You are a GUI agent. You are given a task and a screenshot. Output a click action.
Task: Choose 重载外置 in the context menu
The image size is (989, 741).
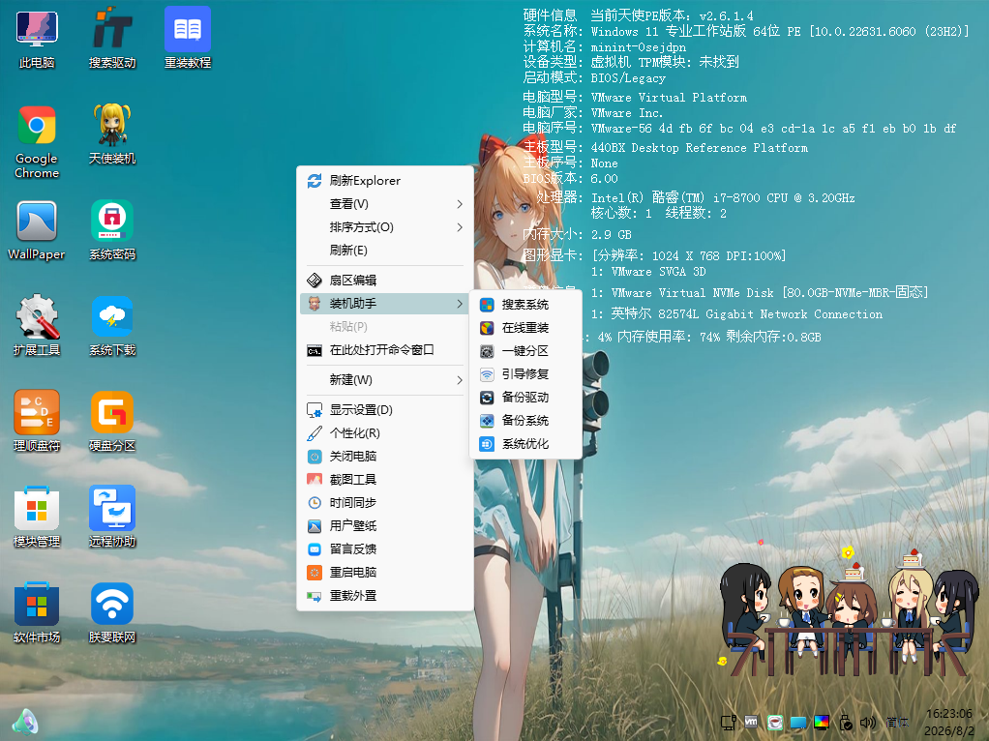[x=385, y=595]
